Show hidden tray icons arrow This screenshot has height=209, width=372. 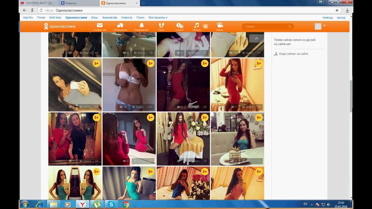point(312,204)
